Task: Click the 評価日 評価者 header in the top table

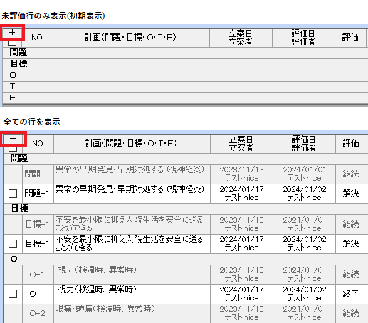Action: click(x=303, y=38)
